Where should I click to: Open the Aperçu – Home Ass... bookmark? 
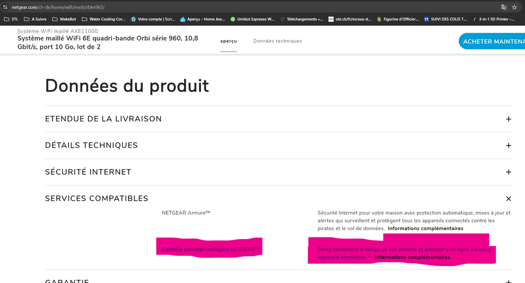click(202, 19)
